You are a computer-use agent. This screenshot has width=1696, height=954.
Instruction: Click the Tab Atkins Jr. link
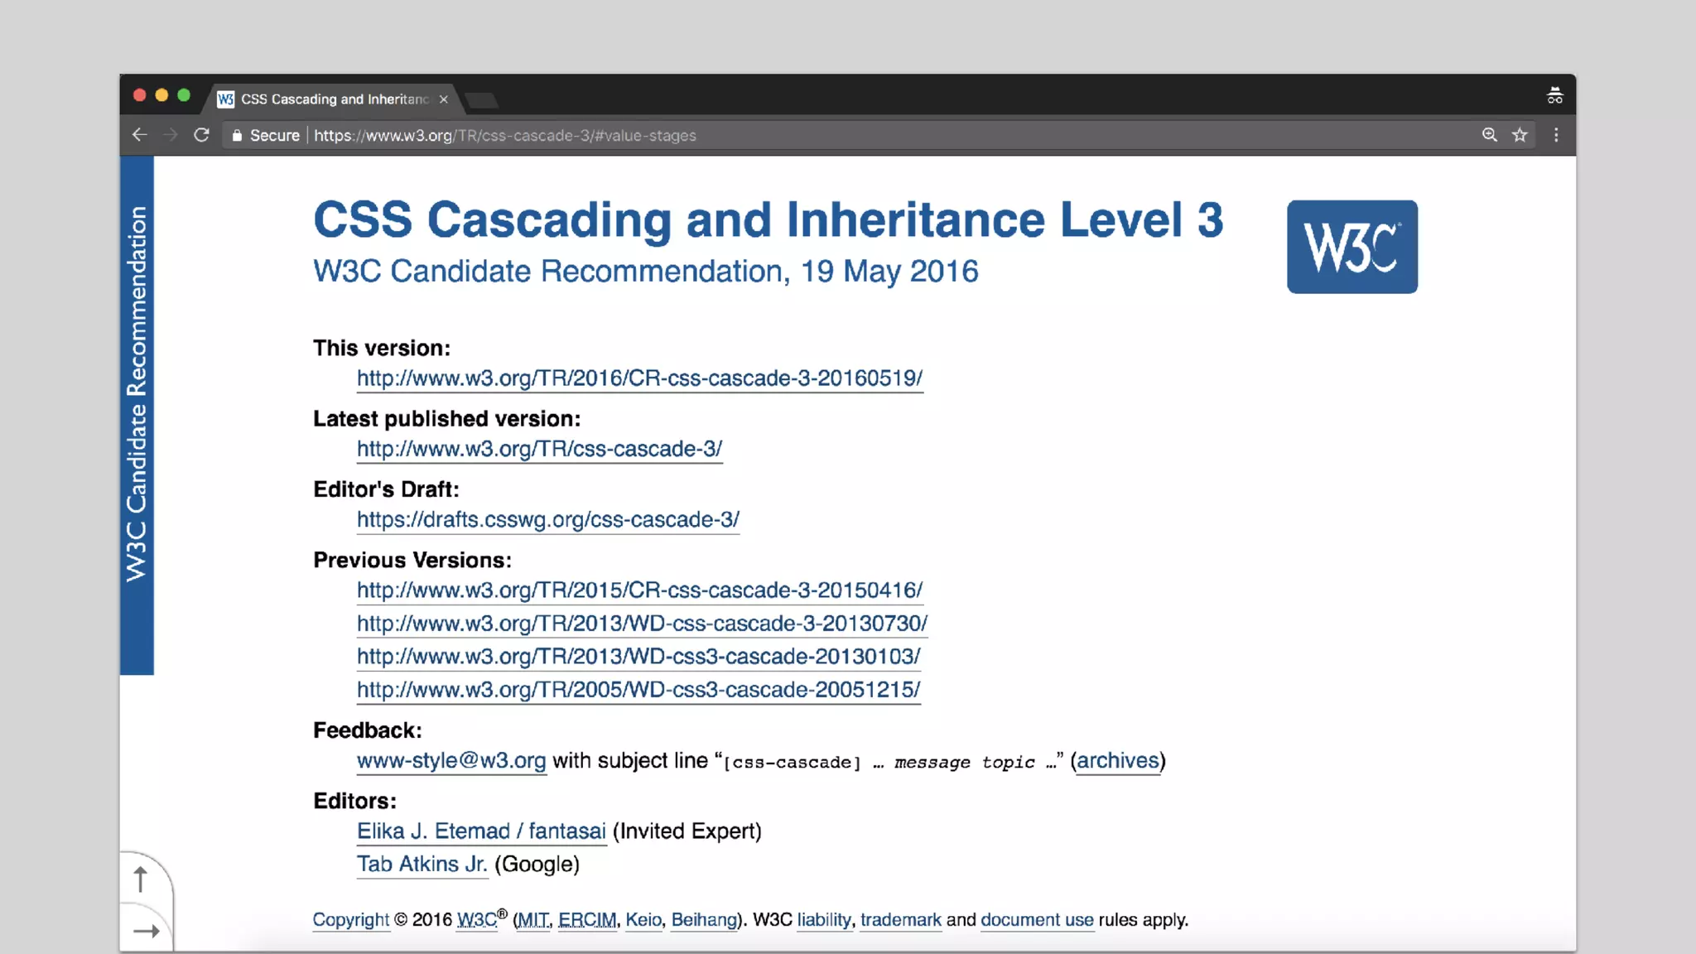[422, 865]
